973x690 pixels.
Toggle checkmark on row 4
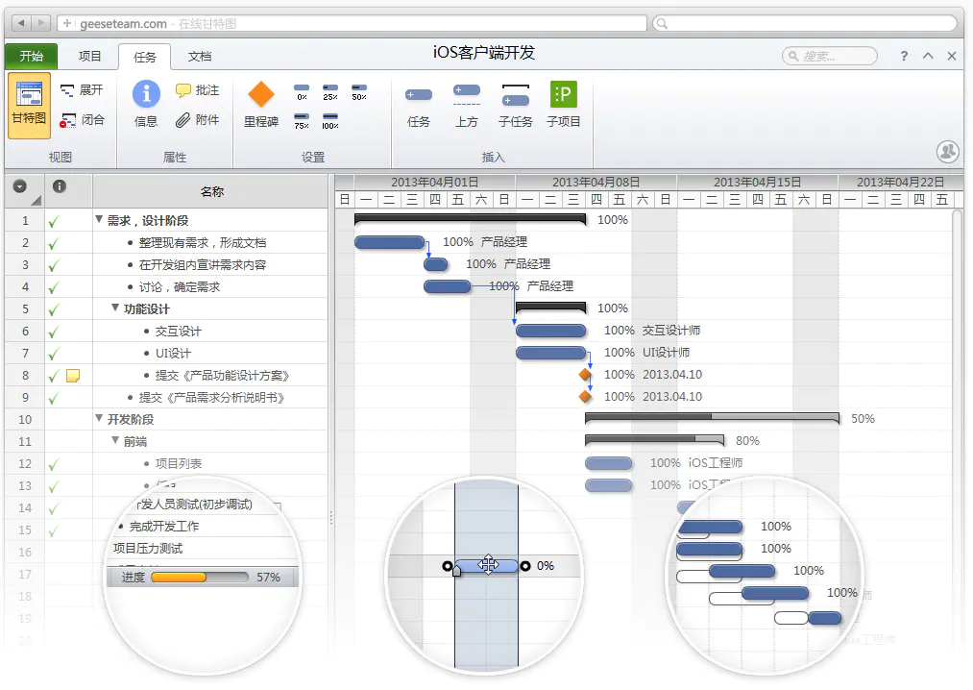click(x=54, y=287)
